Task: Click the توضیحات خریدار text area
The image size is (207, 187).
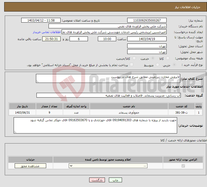Action: 95,125
